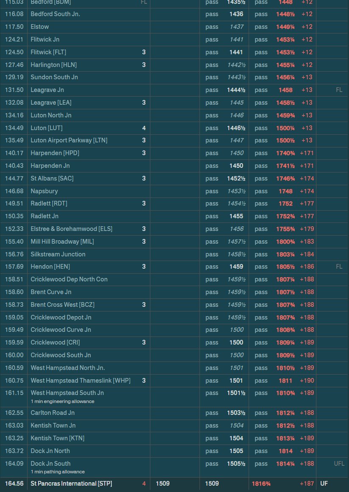Open Cricklewood Dep North Con location
Viewport: 349px width, 492px height.
tap(69, 279)
